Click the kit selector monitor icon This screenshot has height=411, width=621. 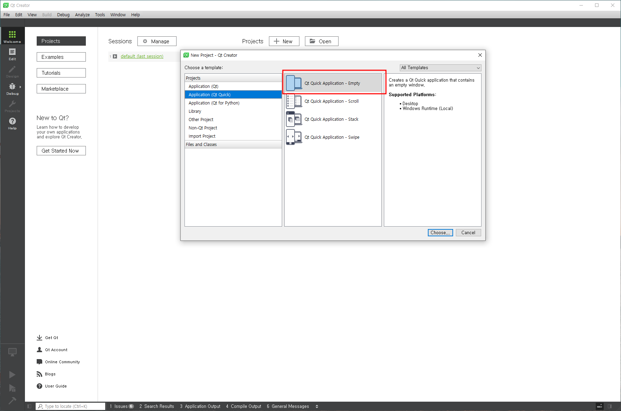click(12, 352)
